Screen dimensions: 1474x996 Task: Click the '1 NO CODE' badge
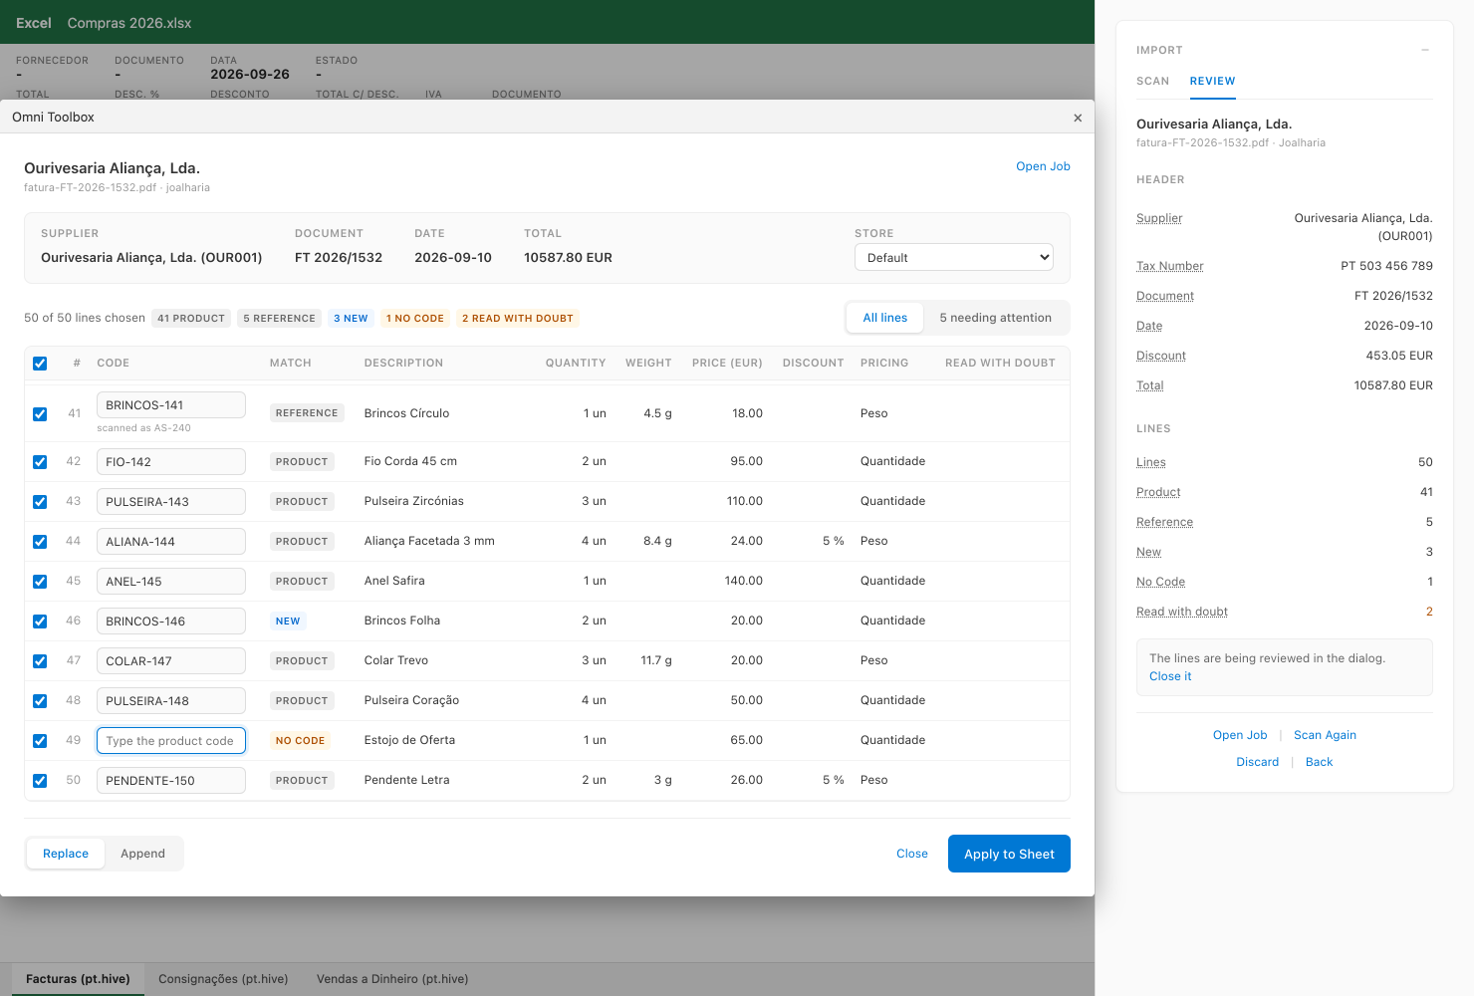pyautogui.click(x=415, y=319)
